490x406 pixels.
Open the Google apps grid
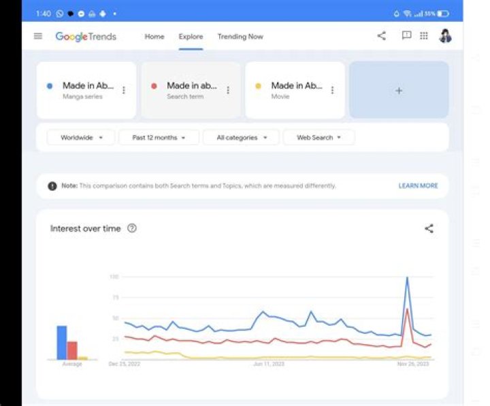coord(424,36)
